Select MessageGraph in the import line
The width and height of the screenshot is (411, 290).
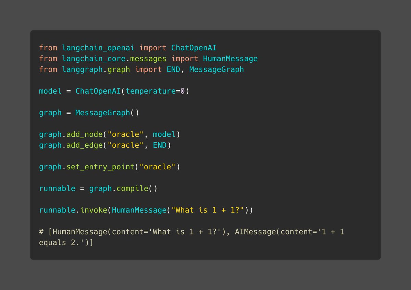(216, 70)
